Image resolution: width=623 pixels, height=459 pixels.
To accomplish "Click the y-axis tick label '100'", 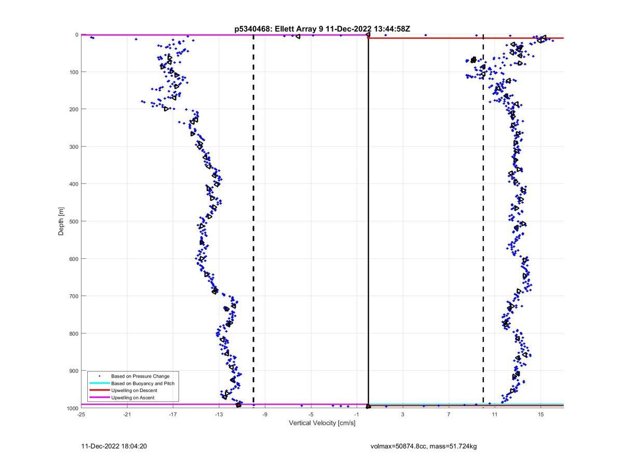I will (x=74, y=72).
